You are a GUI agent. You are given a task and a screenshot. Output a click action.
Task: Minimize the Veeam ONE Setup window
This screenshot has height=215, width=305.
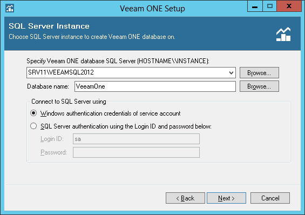tap(255, 6)
